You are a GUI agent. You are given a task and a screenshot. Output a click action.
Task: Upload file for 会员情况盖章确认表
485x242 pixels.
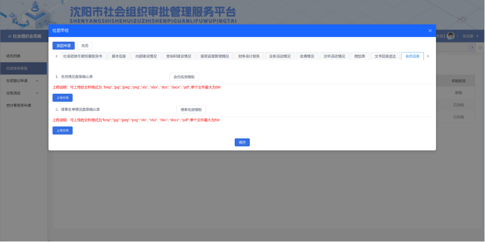coord(63,97)
